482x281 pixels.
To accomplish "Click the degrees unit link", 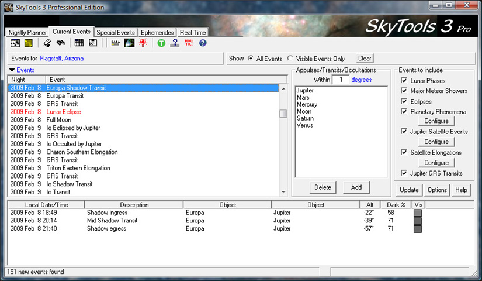I will coord(362,80).
